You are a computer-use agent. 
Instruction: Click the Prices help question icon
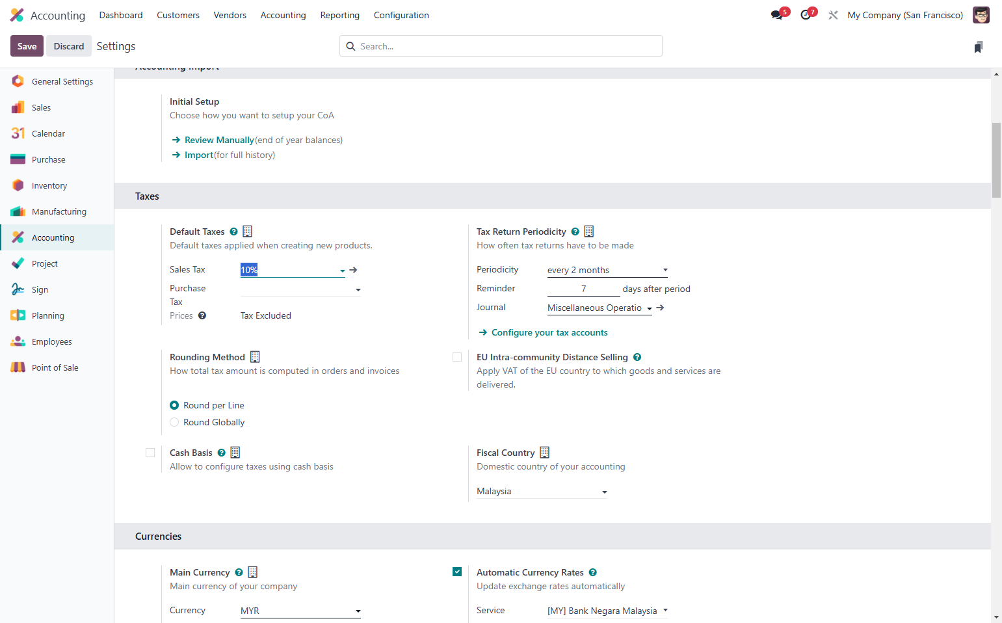click(x=202, y=315)
